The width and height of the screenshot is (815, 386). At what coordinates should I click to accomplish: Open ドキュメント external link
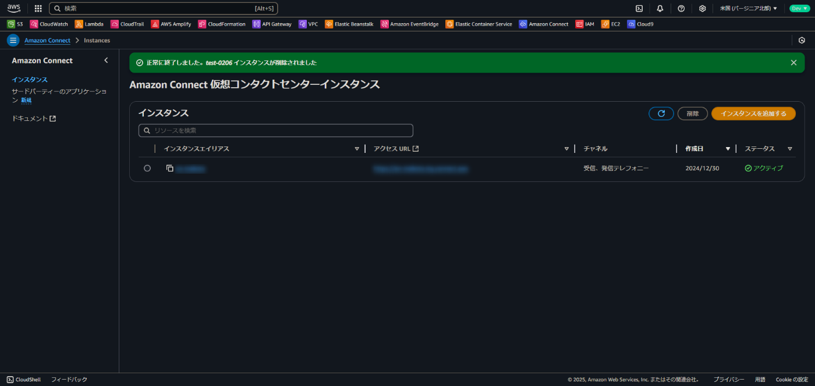[34, 119]
